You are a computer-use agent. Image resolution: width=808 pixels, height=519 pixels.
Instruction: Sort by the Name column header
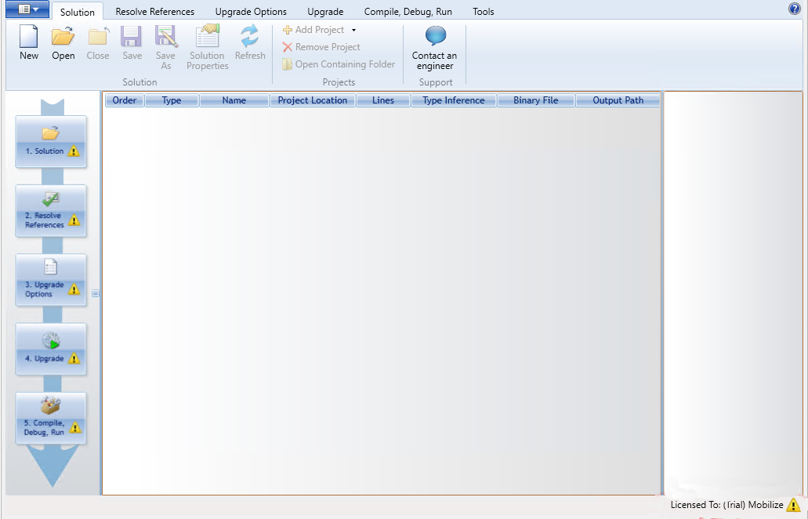(x=234, y=100)
